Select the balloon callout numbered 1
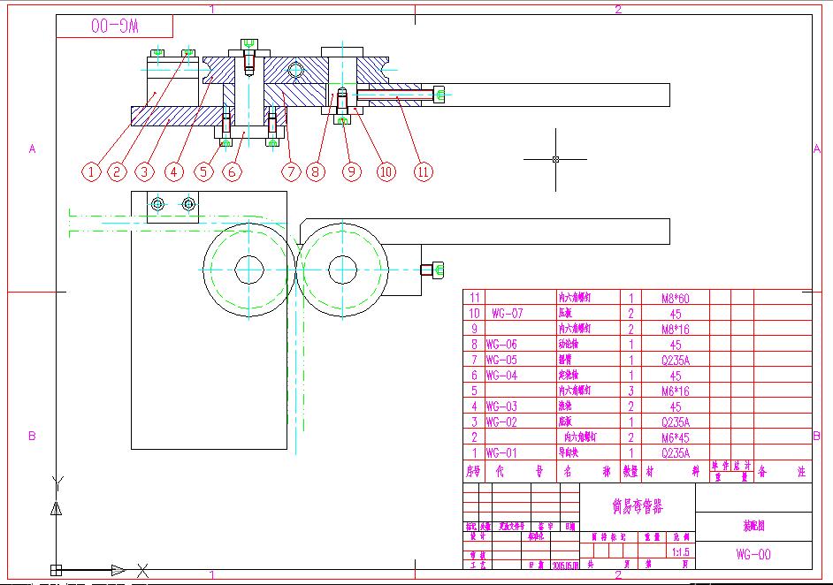The image size is (833, 585). pos(91,172)
